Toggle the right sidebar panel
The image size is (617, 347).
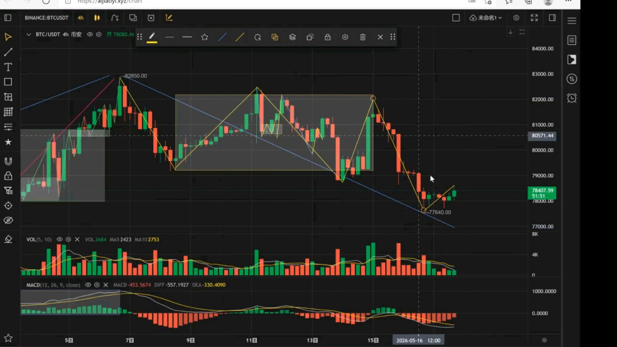552,18
